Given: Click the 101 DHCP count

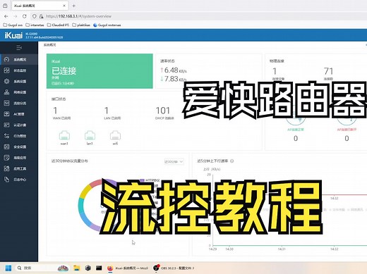Looking at the screenshot, I should pos(162,111).
